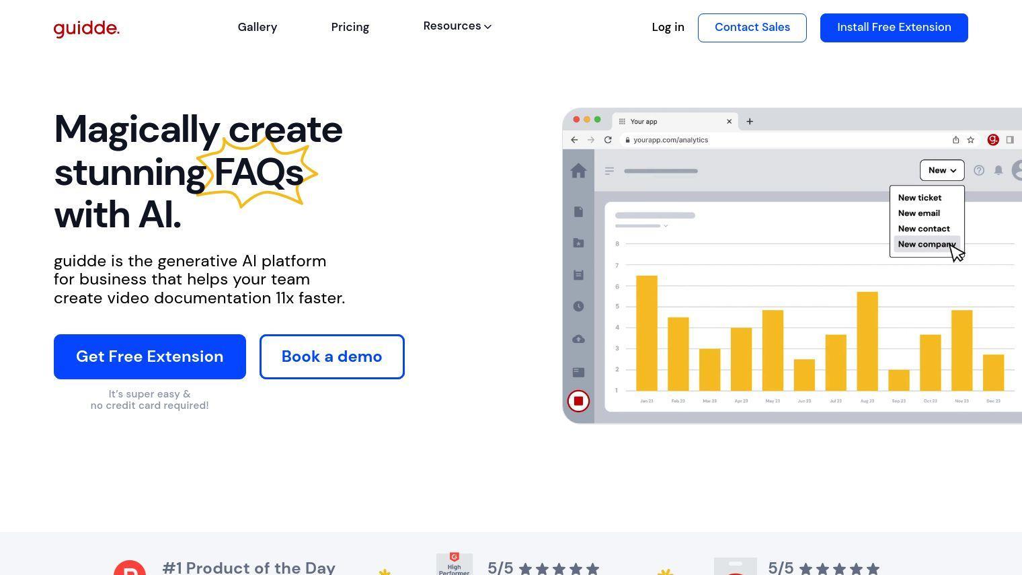Click the browser reload icon in mockup
The image size is (1022, 575).
(x=608, y=140)
